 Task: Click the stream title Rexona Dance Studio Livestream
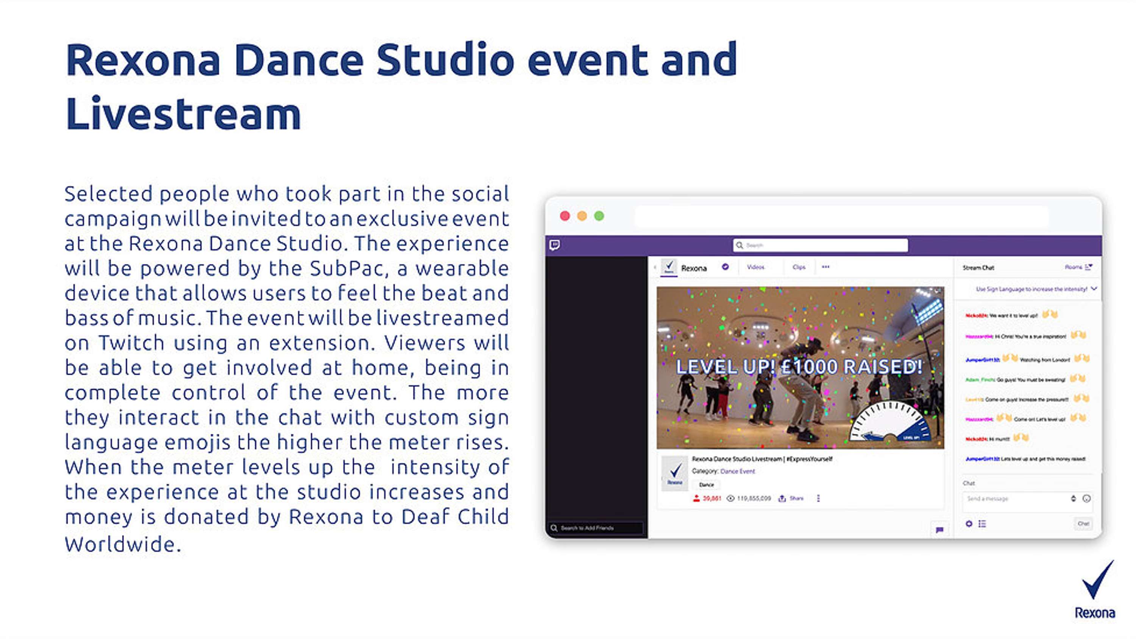[762, 459]
